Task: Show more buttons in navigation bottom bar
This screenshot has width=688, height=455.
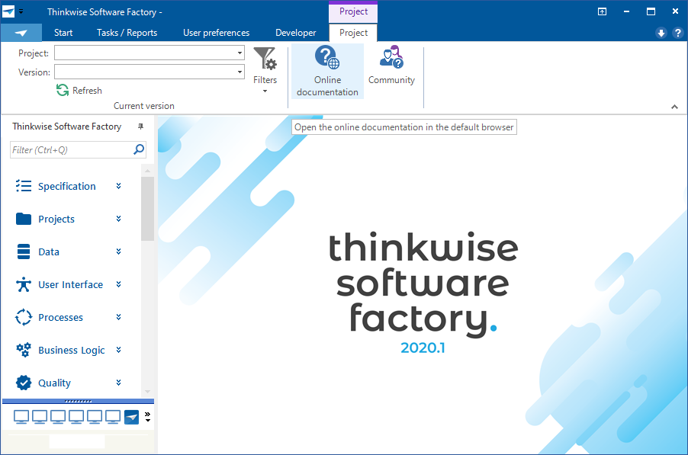Action: pyautogui.click(x=147, y=416)
